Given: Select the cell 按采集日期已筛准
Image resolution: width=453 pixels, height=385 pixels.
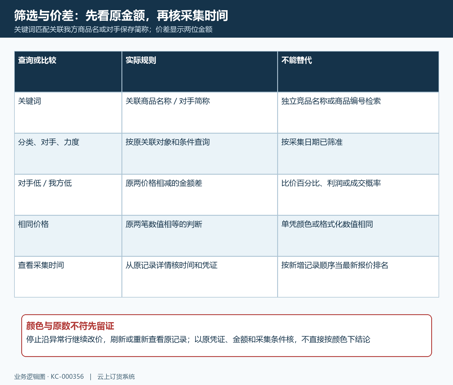Looking at the screenshot, I should 358,154.
